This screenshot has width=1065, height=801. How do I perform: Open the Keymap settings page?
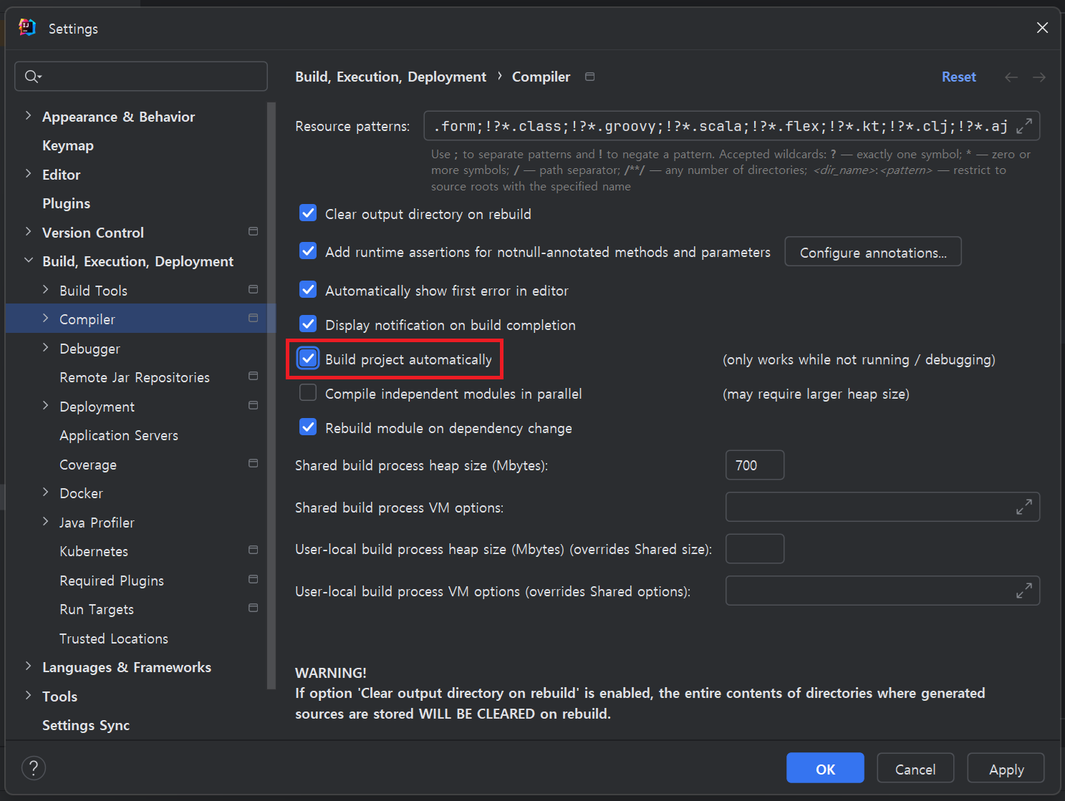point(68,145)
